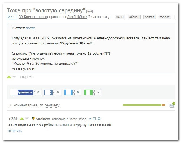The width and height of the screenshot is (181, 143).
Task: Click the comment permalink hash icon
Action: (x=90, y=119)
